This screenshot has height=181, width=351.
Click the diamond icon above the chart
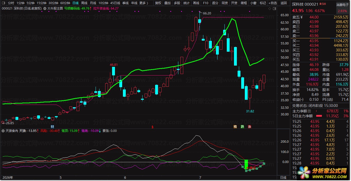point(270,8)
